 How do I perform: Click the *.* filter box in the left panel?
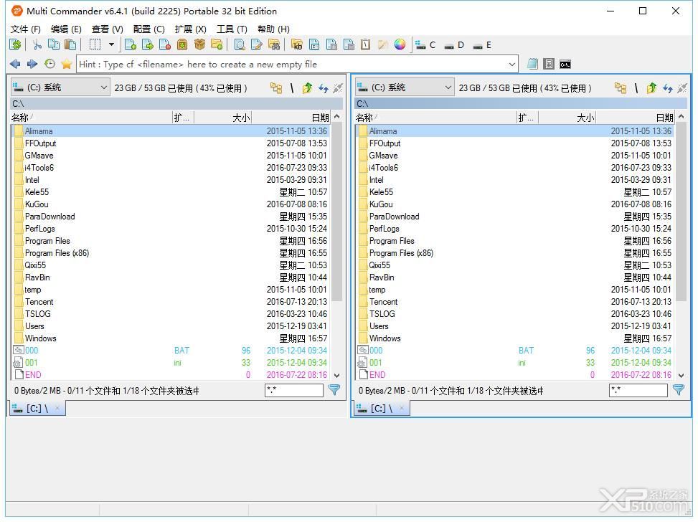pos(294,390)
